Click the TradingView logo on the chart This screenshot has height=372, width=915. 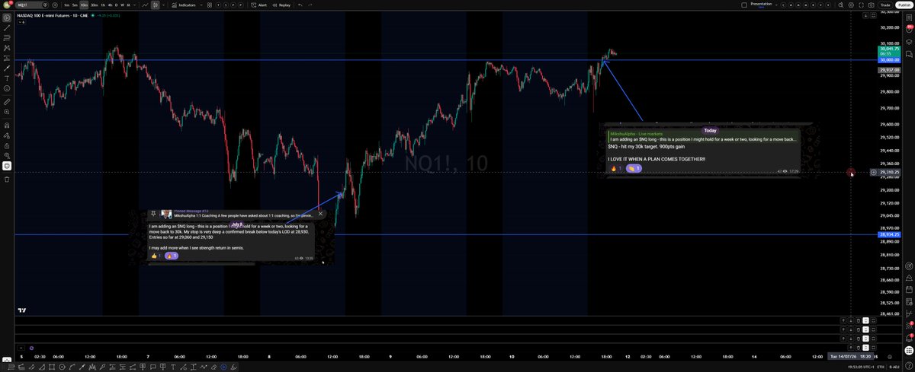(x=23, y=310)
